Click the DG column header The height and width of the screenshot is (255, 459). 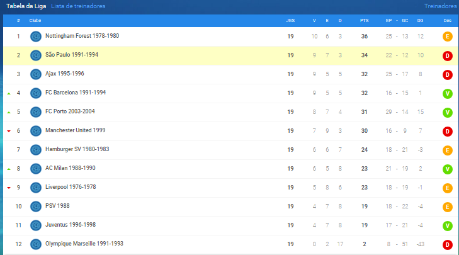(420, 21)
